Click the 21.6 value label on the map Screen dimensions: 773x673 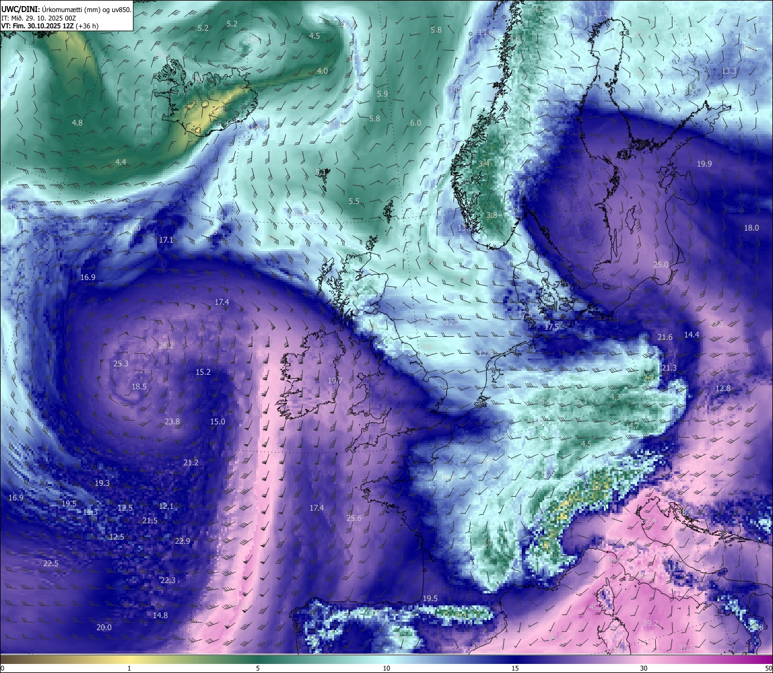click(665, 337)
